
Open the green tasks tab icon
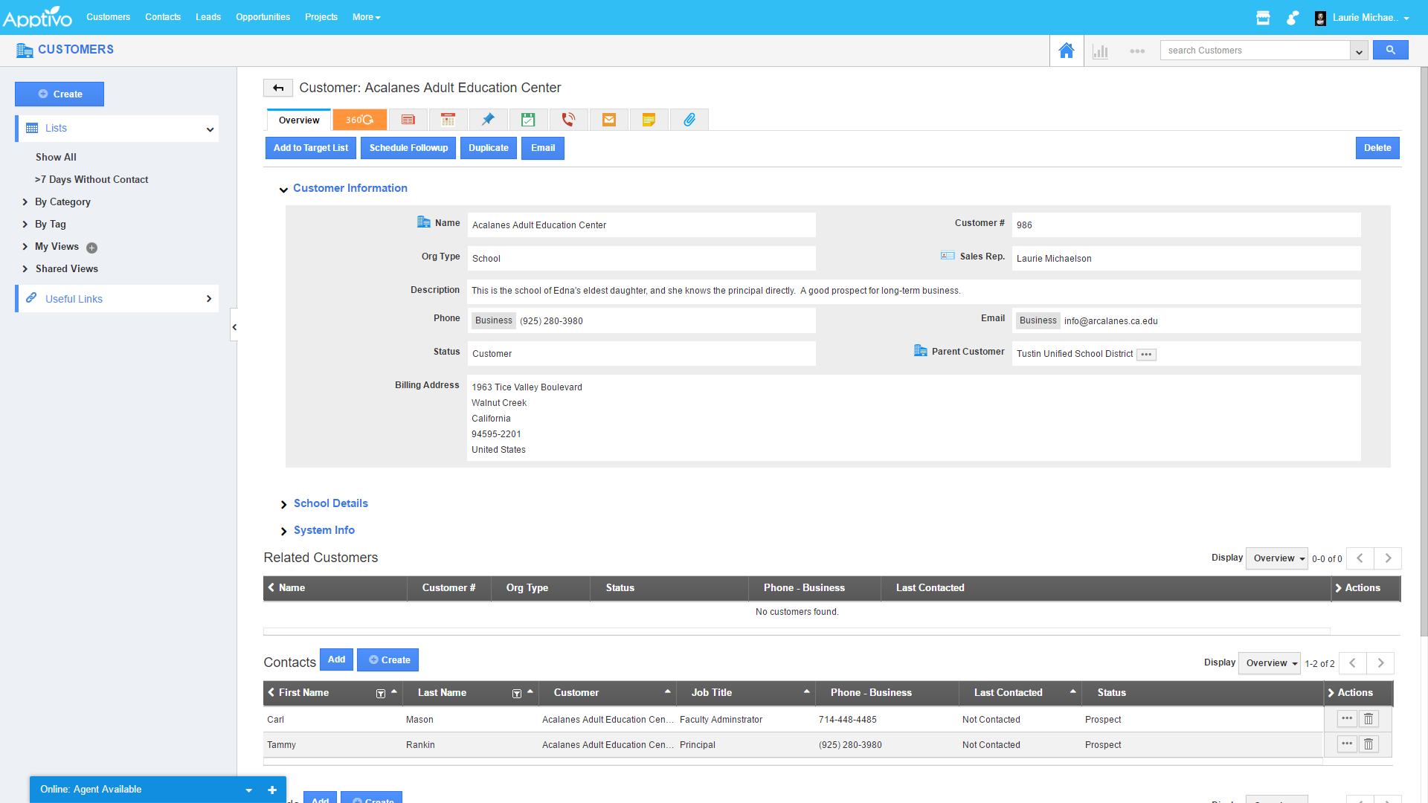[528, 120]
